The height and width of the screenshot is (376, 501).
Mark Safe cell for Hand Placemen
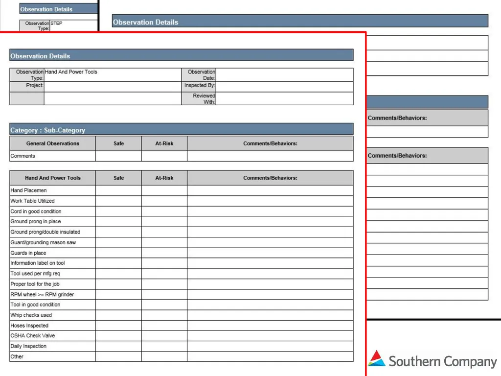pos(118,190)
